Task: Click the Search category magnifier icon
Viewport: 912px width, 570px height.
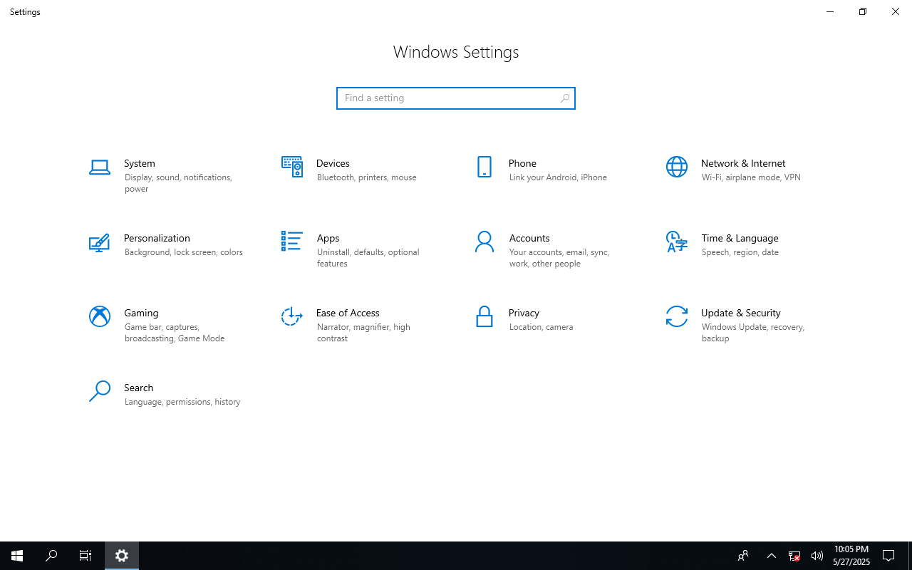Action: (x=100, y=391)
